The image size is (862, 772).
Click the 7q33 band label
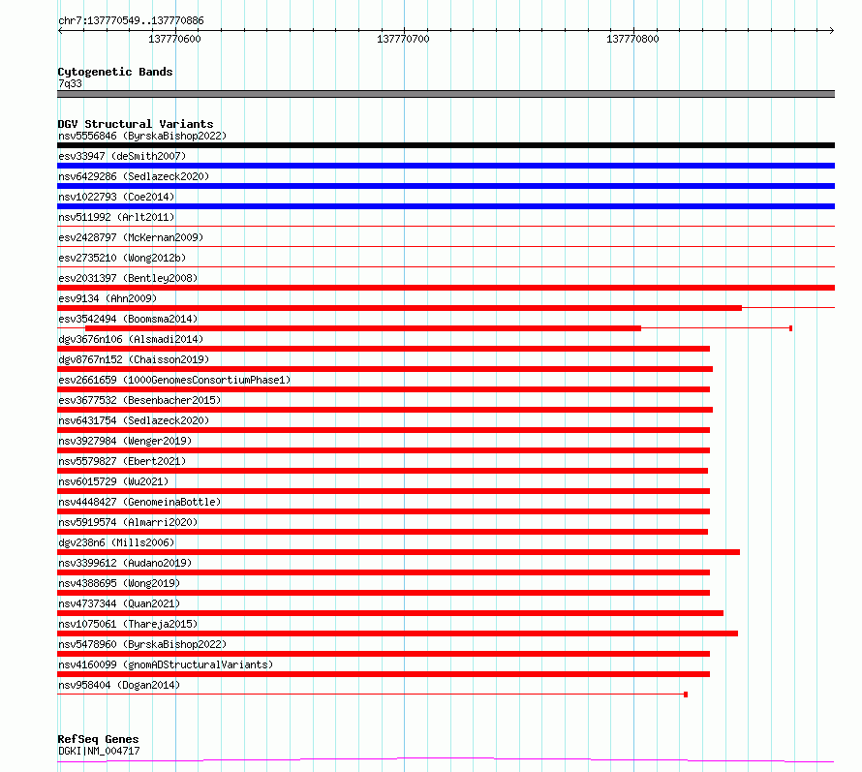pos(70,83)
